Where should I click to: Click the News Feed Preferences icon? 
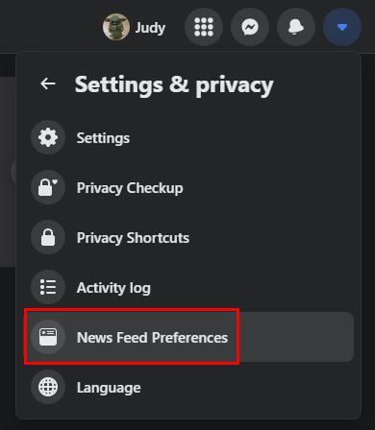pos(48,337)
